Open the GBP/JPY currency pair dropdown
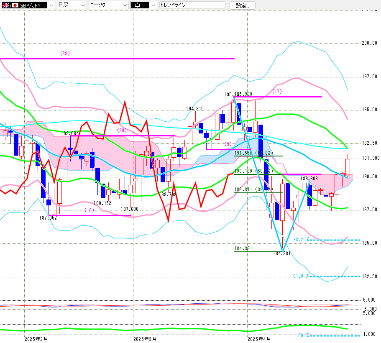The width and height of the screenshot is (381, 343). (28, 5)
